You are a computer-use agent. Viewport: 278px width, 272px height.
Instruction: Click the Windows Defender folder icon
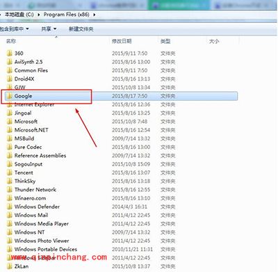click(x=10, y=207)
